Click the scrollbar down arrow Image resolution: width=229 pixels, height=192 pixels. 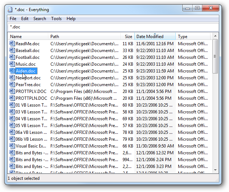215,170
